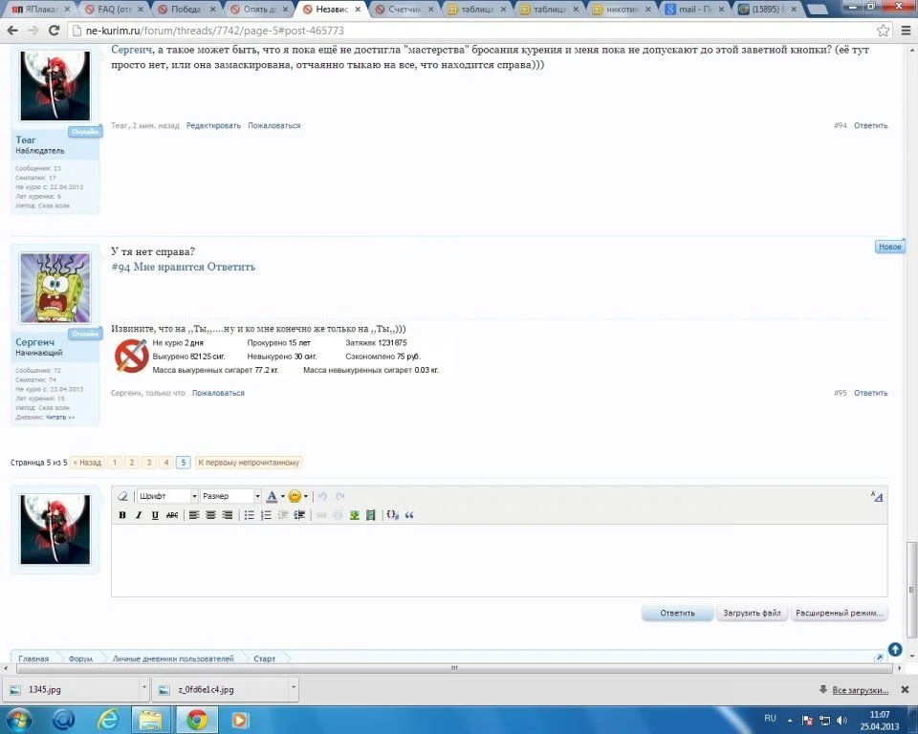Click the horizontal page scrollbar
This screenshot has height=734, width=918.
coord(453,668)
